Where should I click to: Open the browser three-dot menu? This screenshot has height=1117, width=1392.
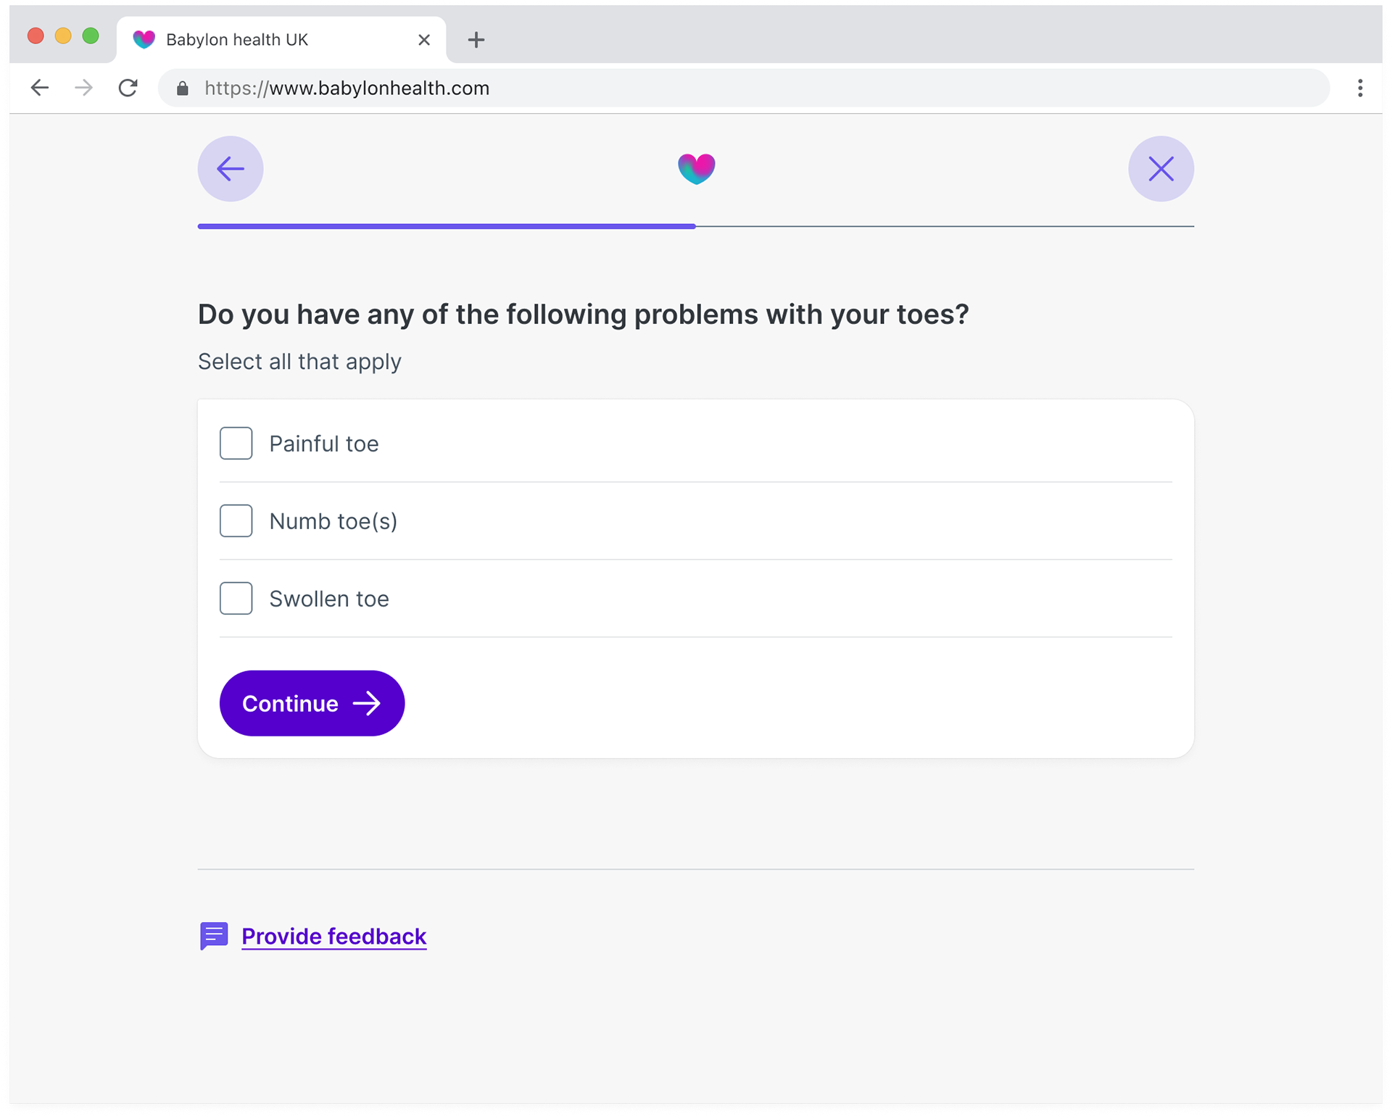click(1360, 88)
